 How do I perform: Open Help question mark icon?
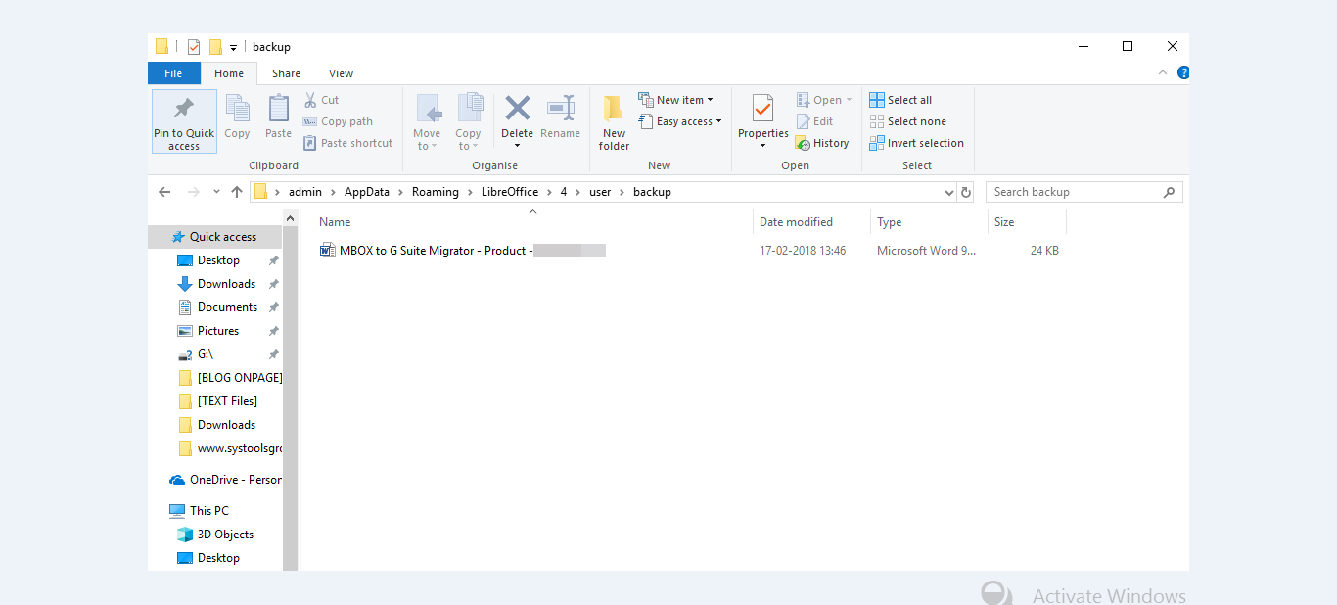tap(1182, 72)
